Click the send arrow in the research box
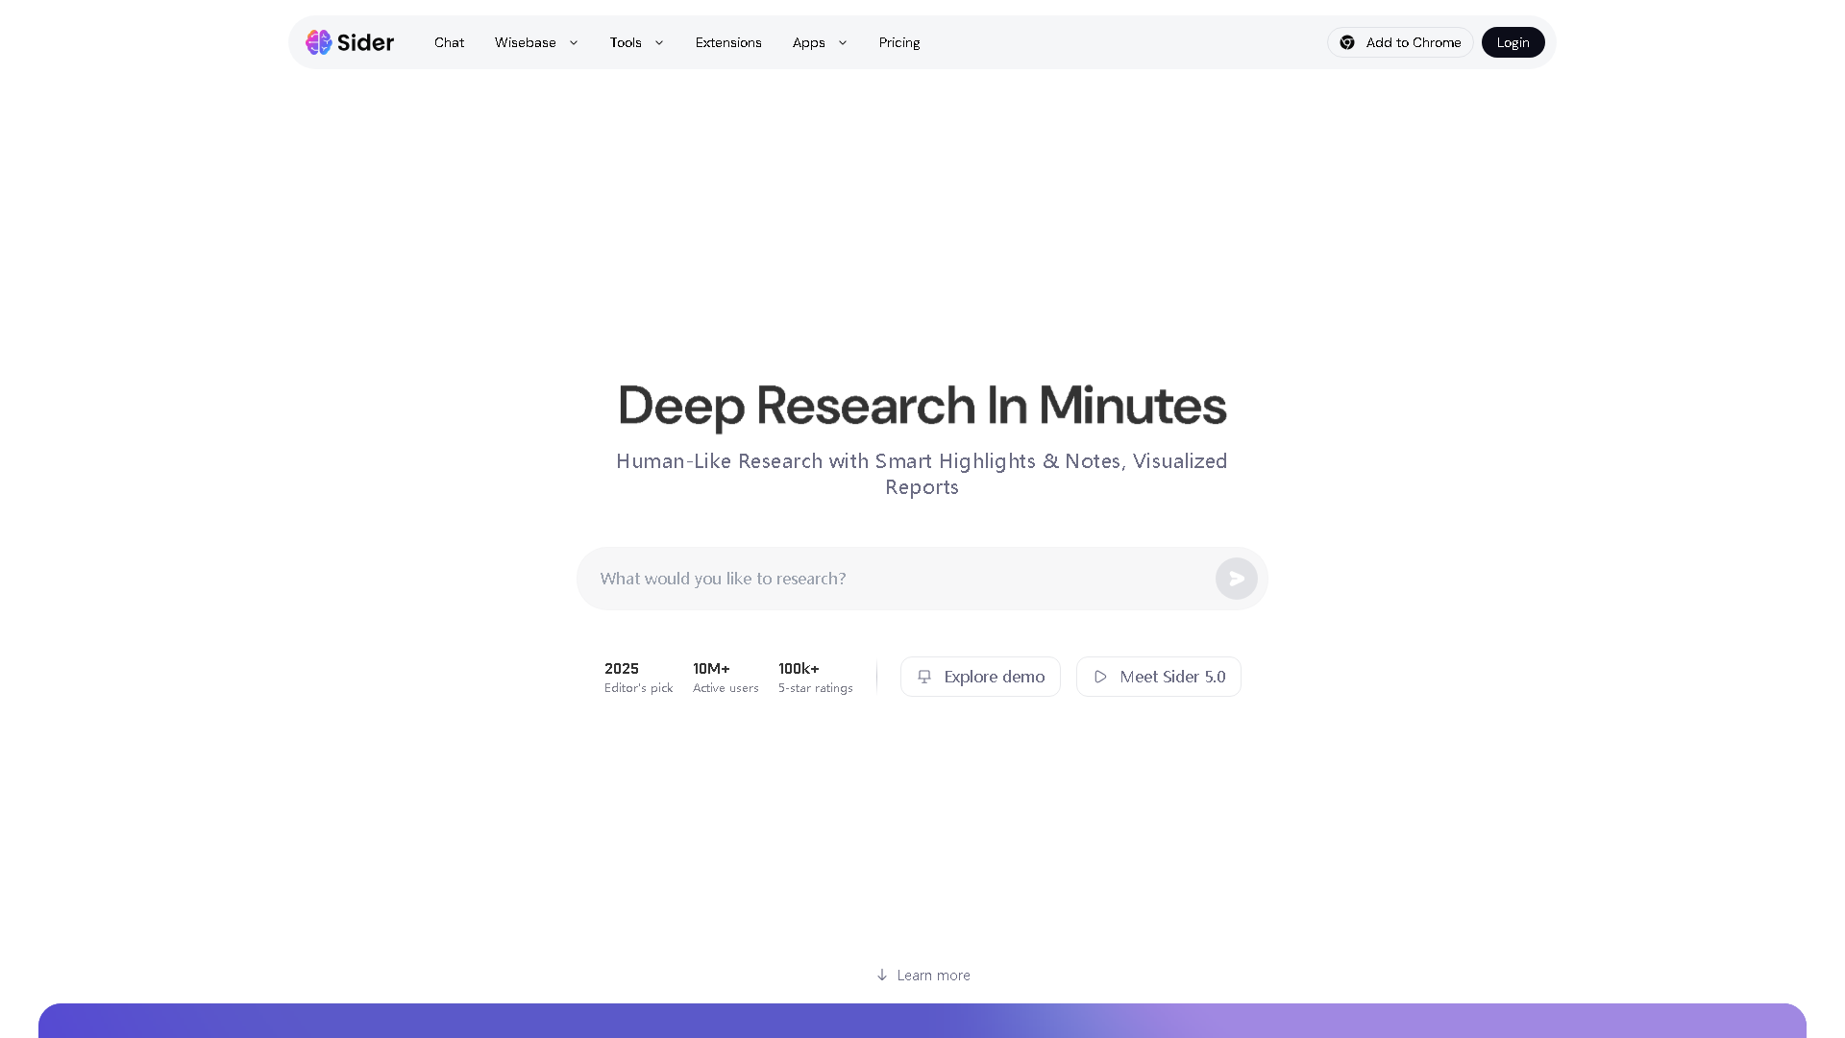 (x=1236, y=578)
